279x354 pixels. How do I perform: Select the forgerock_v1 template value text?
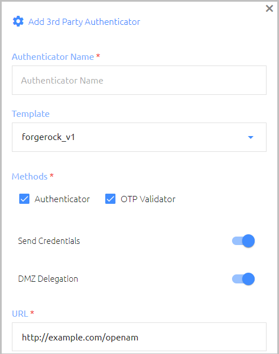[x=48, y=137]
